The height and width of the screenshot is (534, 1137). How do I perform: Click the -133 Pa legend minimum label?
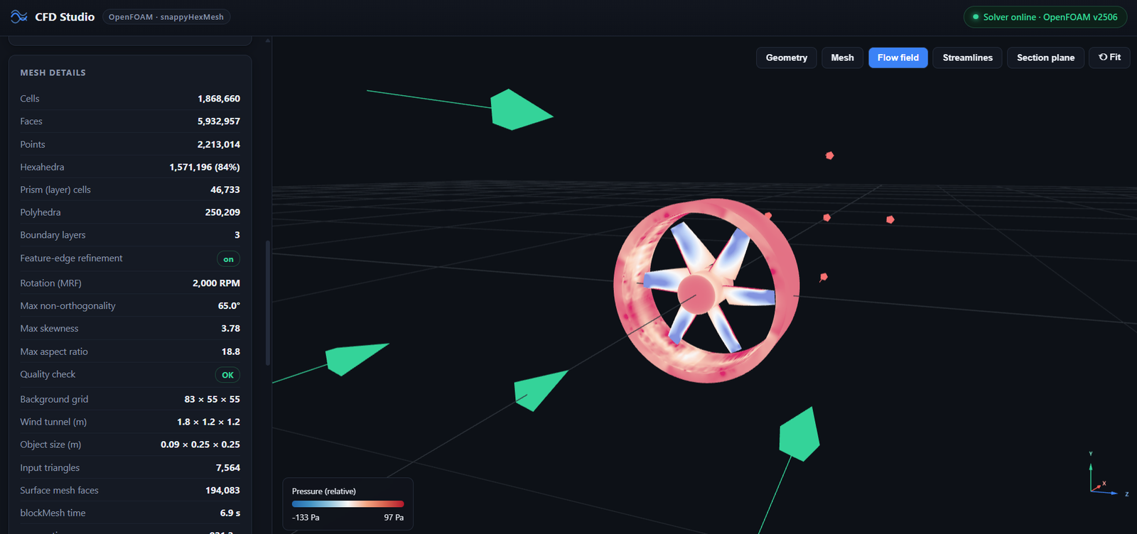[306, 518]
